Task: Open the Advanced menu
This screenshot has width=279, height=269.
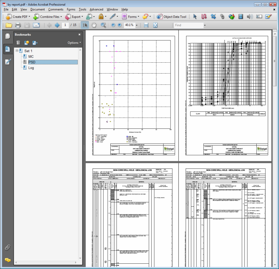Action: coord(96,10)
